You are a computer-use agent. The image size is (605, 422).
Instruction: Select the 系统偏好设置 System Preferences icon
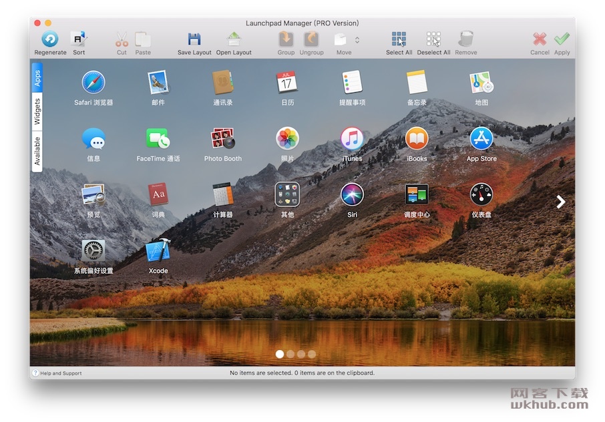93,251
